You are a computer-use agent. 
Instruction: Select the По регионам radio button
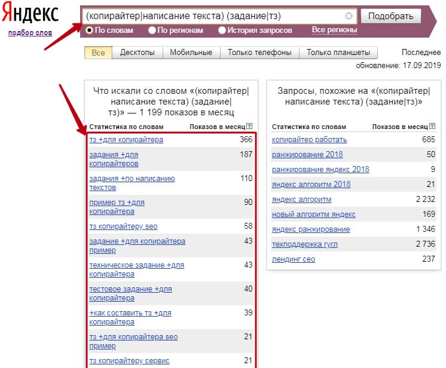click(152, 30)
